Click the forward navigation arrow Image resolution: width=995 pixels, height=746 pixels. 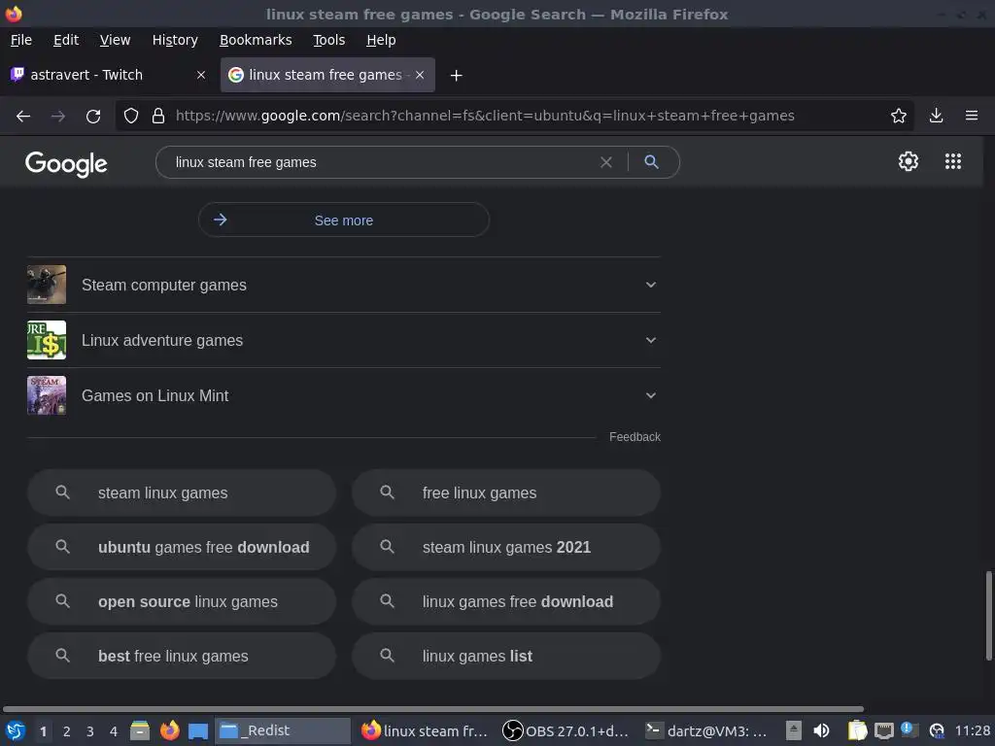point(57,117)
